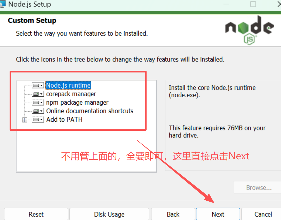
Task: Select the Node.js runtime tree item
Action: pyautogui.click(x=68, y=85)
